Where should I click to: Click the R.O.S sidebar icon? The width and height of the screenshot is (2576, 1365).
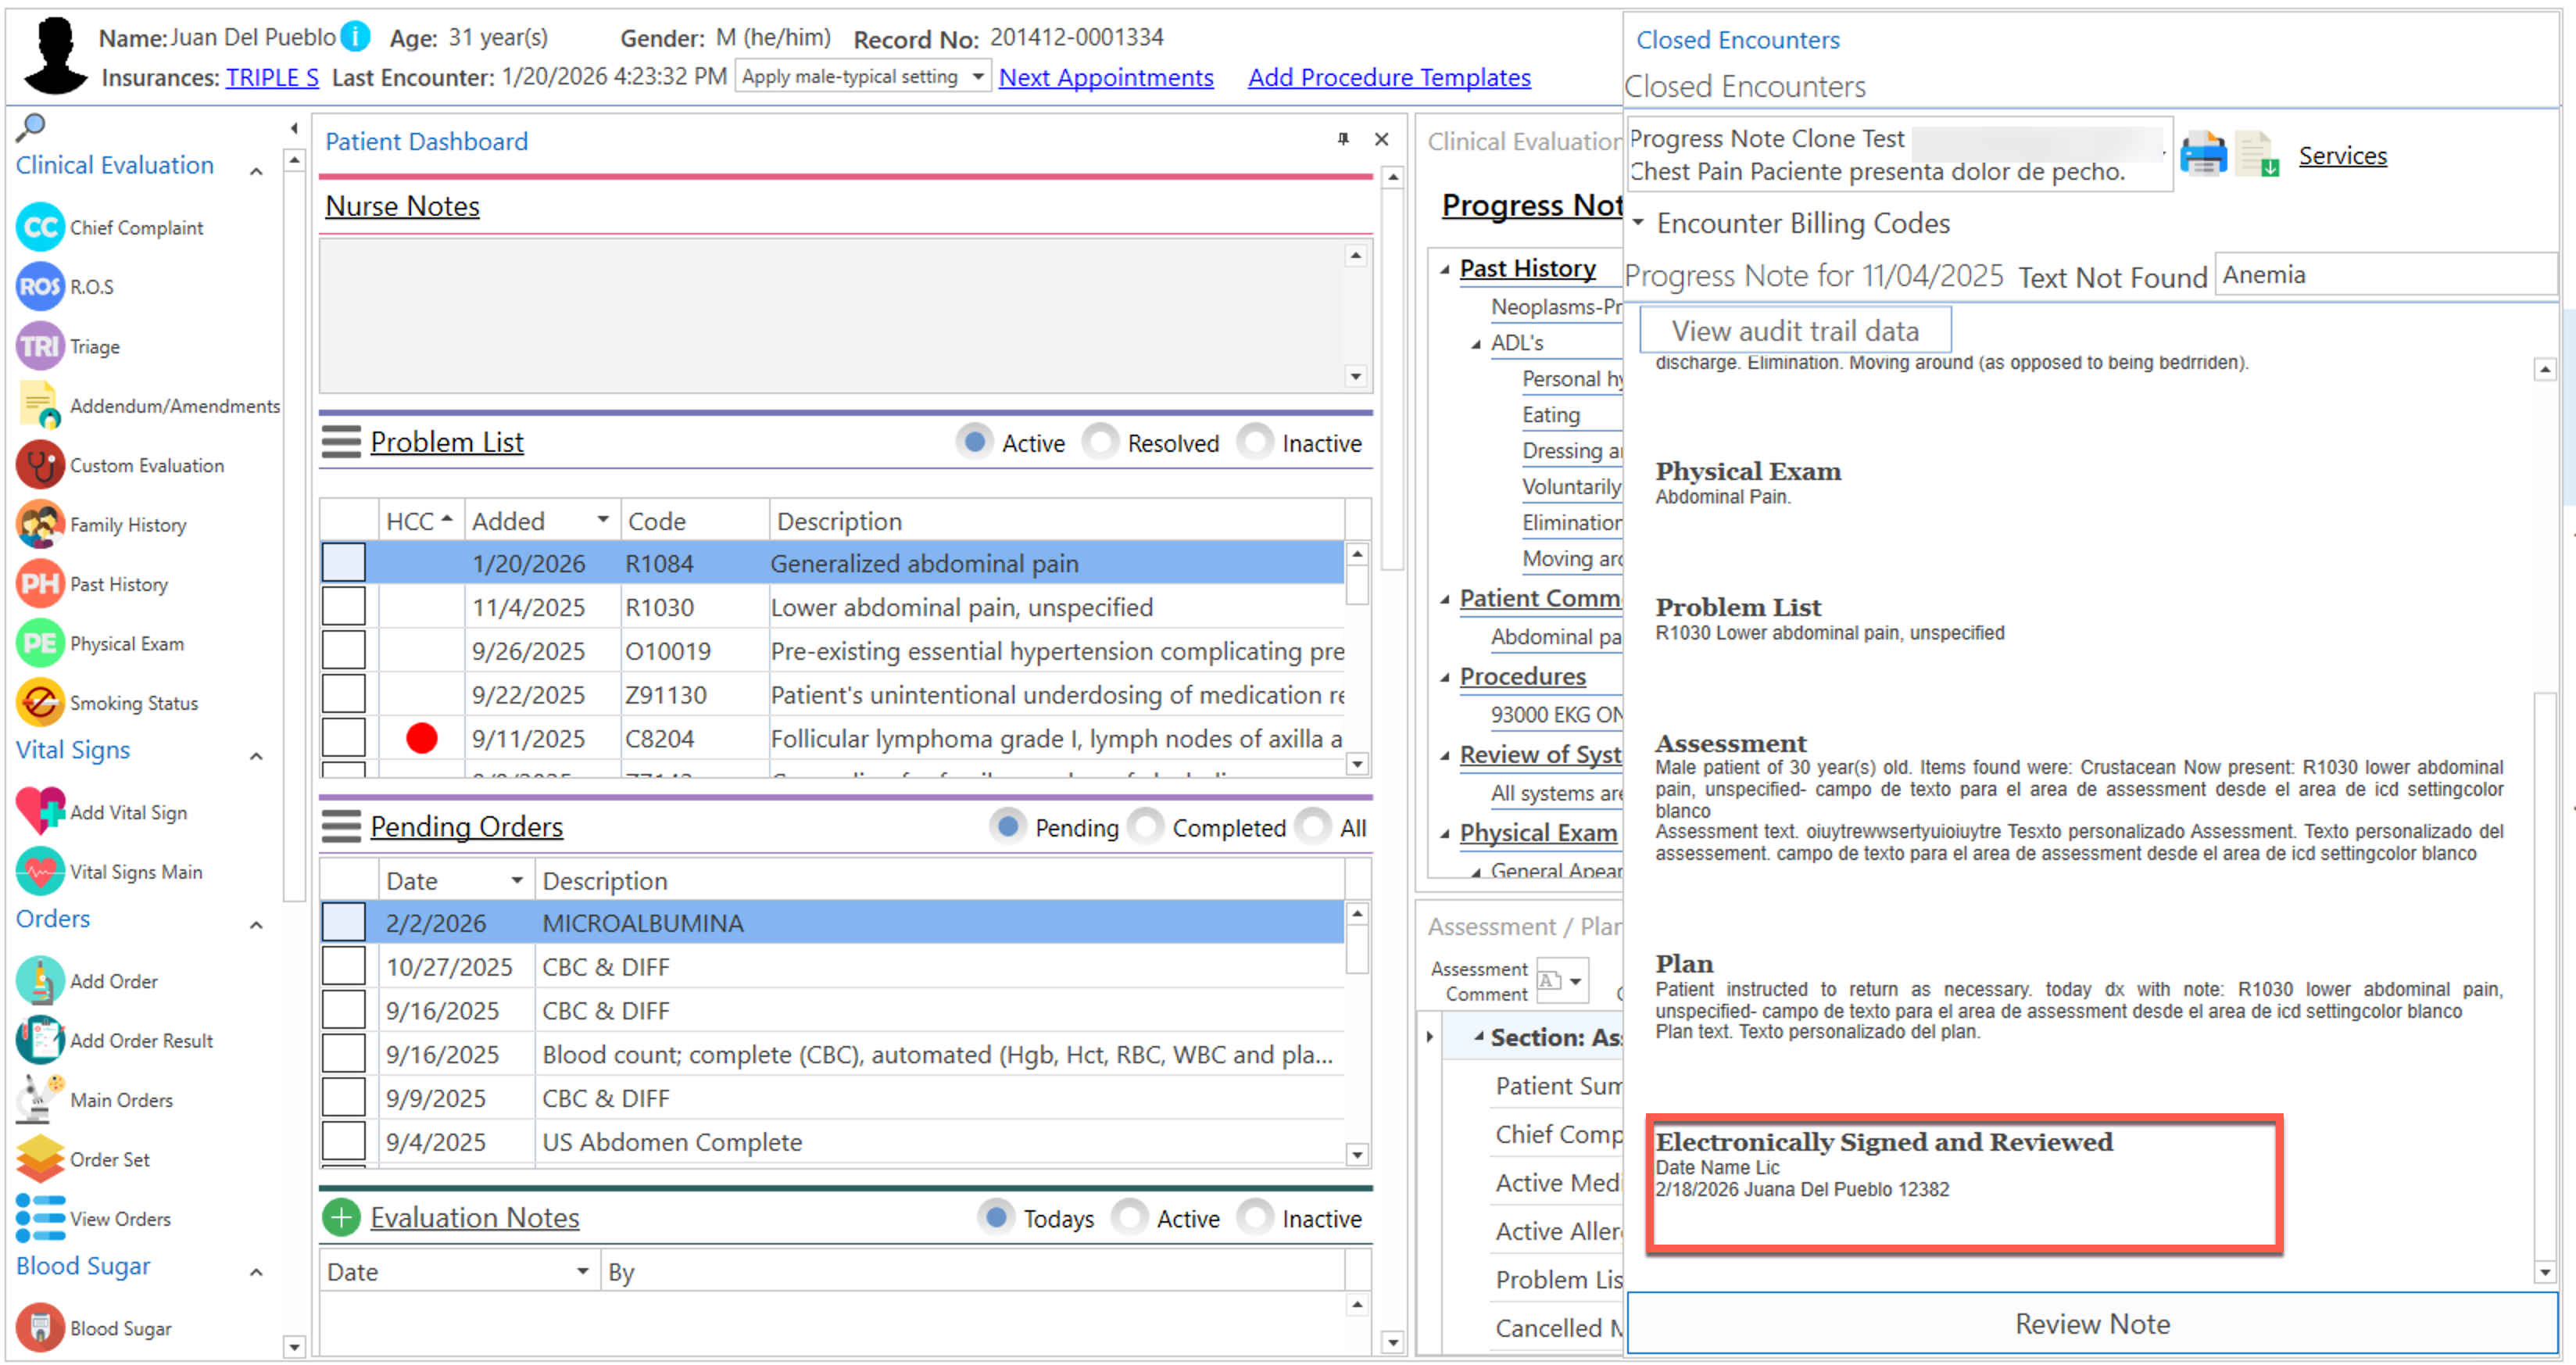(x=40, y=287)
